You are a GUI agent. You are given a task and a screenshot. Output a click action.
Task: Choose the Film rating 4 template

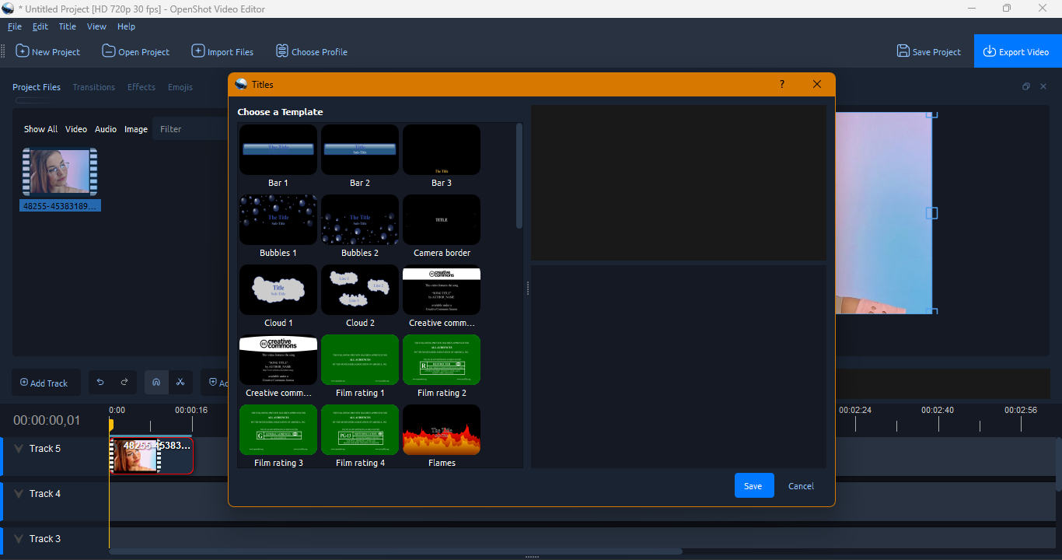click(x=360, y=436)
